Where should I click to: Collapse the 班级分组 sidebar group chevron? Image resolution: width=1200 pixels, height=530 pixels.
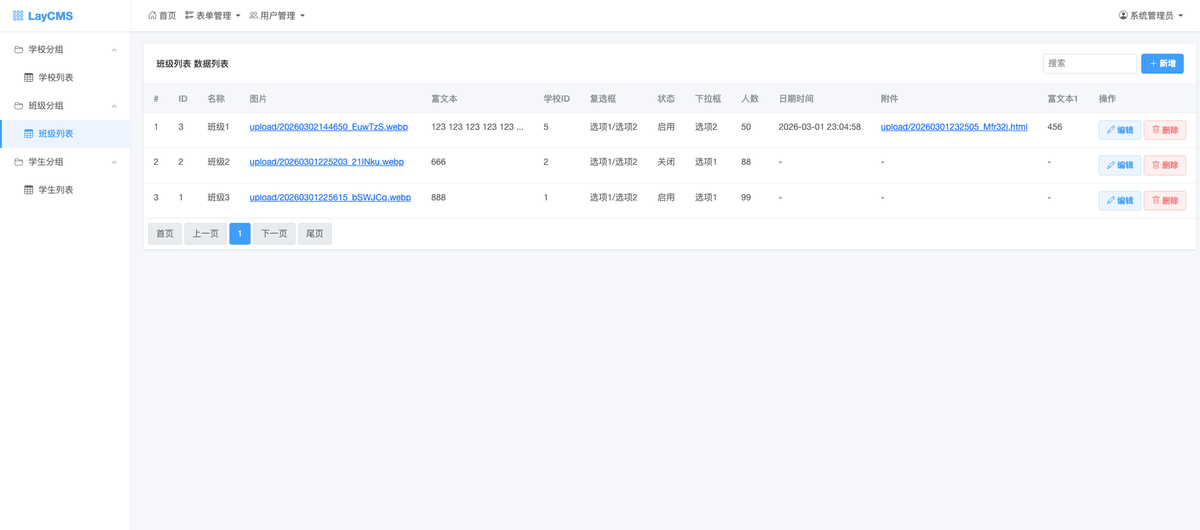pyautogui.click(x=114, y=106)
